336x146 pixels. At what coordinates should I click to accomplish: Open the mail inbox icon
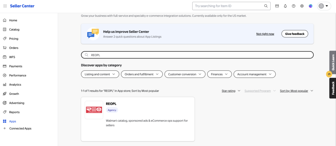pyautogui.click(x=277, y=6)
